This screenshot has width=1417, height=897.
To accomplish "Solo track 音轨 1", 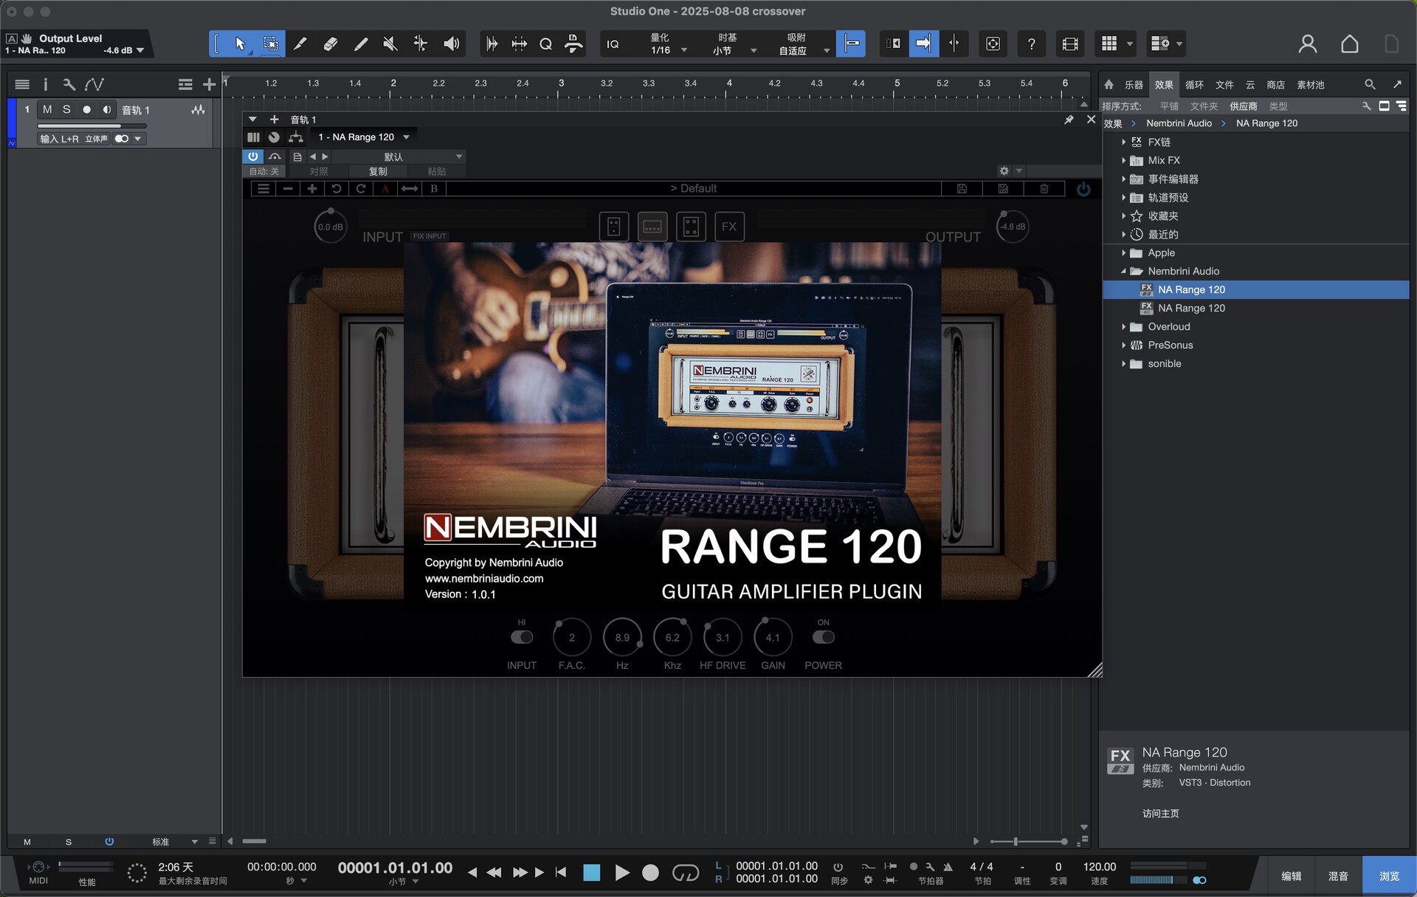I will [x=66, y=109].
